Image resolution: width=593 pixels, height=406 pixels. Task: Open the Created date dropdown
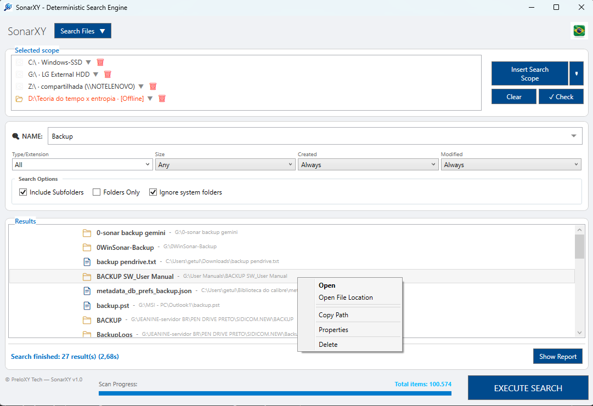pyautogui.click(x=368, y=165)
